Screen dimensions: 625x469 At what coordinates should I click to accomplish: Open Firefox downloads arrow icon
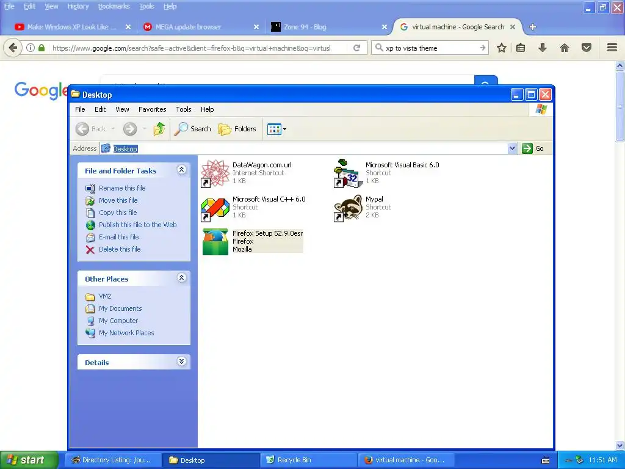[543, 48]
